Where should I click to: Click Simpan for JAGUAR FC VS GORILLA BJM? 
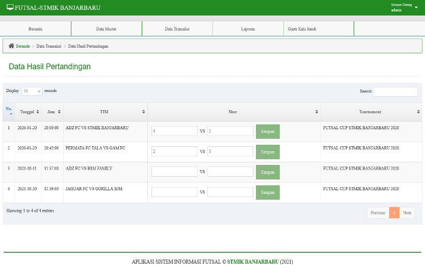tap(267, 192)
